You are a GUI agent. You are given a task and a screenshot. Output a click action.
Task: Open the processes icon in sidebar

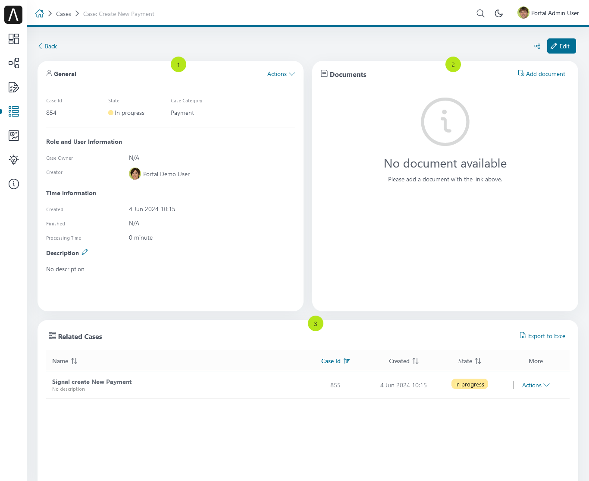point(14,63)
